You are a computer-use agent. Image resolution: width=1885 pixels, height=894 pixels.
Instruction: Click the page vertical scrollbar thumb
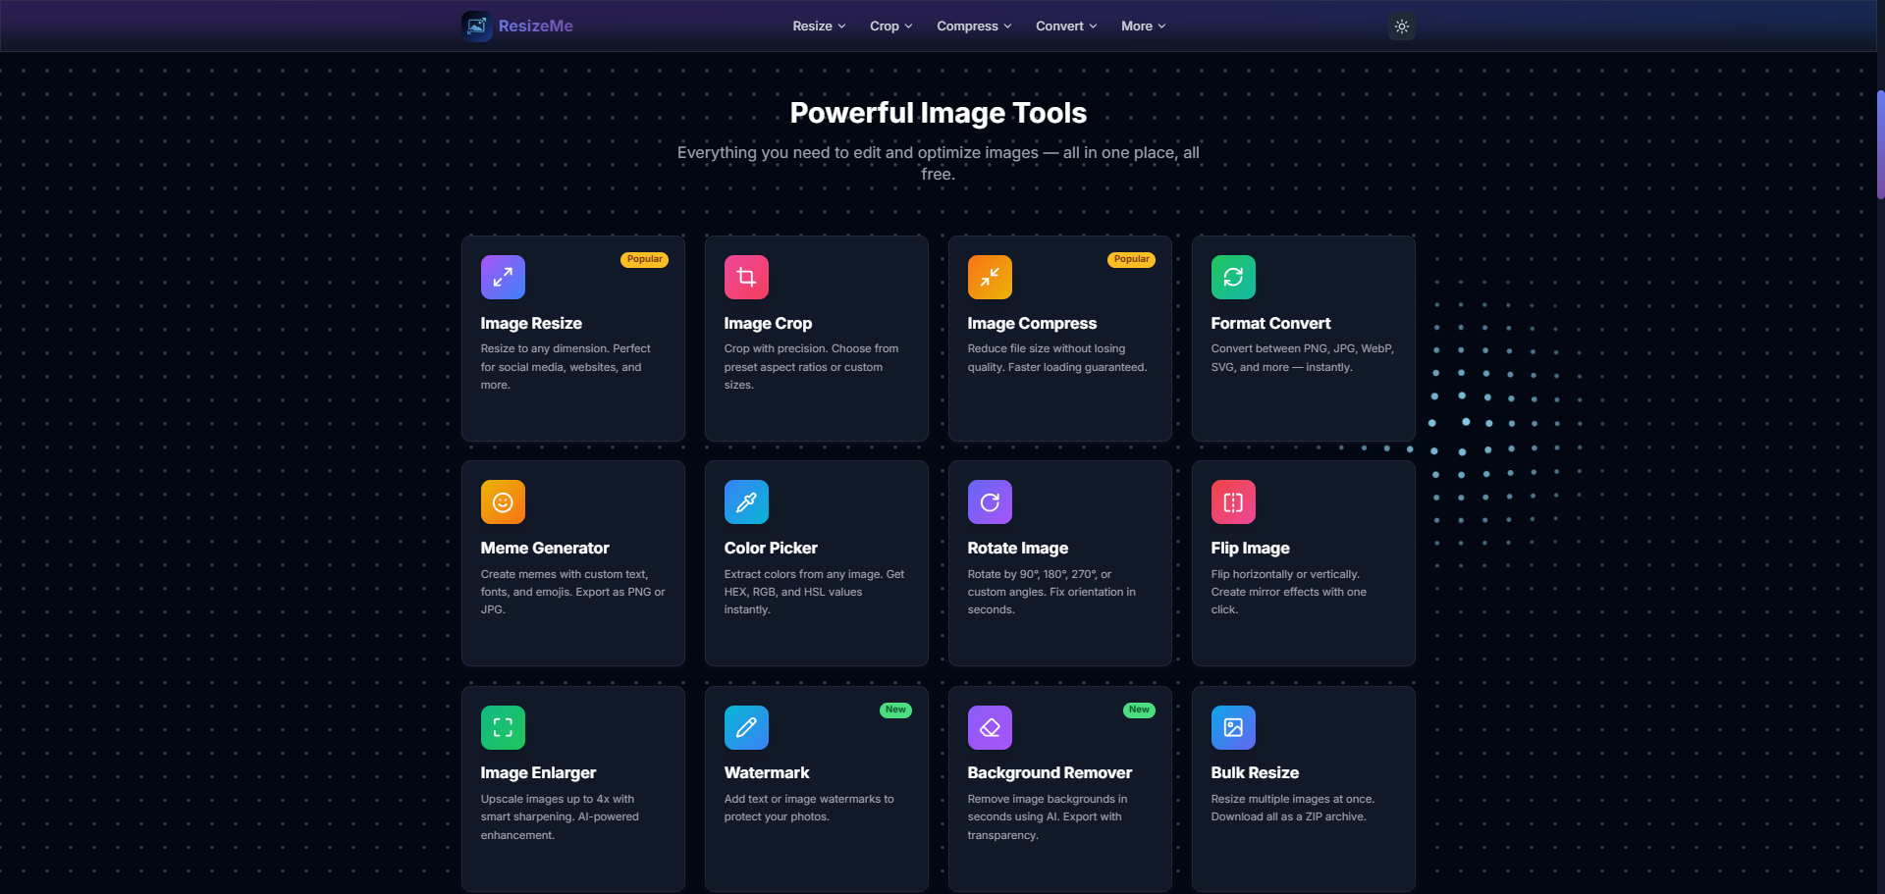tap(1880, 144)
